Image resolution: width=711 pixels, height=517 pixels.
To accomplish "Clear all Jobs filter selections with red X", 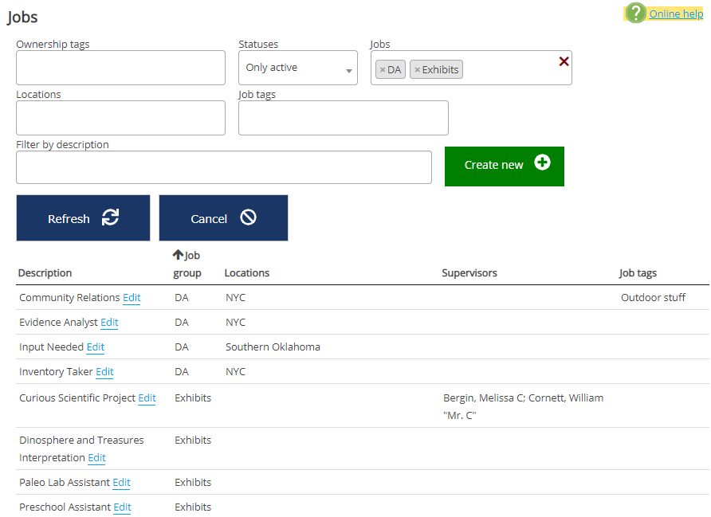I will click(x=564, y=61).
